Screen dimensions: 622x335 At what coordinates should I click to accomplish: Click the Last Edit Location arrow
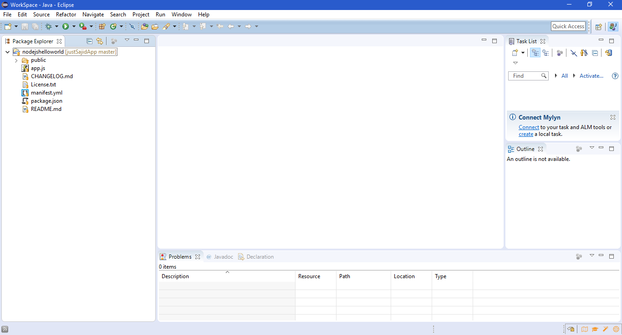coord(220,26)
